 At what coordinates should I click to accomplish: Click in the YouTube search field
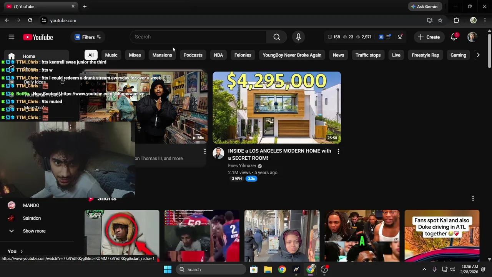point(198,37)
